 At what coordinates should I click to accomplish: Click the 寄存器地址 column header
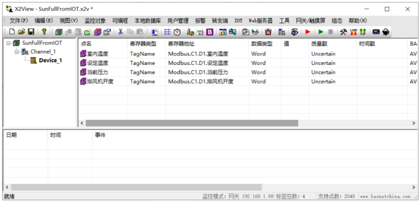[x=207, y=44]
